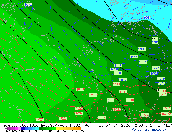Click the orange arrow at legend right end
Viewport: 172px width, 132px height.
tap(81, 128)
